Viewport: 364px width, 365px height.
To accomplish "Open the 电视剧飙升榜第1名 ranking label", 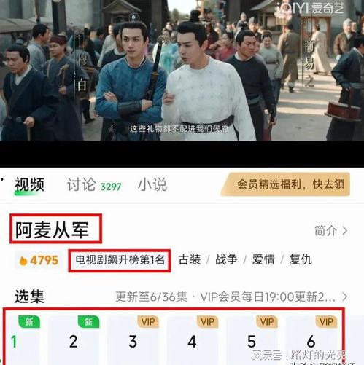I will pyautogui.click(x=120, y=260).
